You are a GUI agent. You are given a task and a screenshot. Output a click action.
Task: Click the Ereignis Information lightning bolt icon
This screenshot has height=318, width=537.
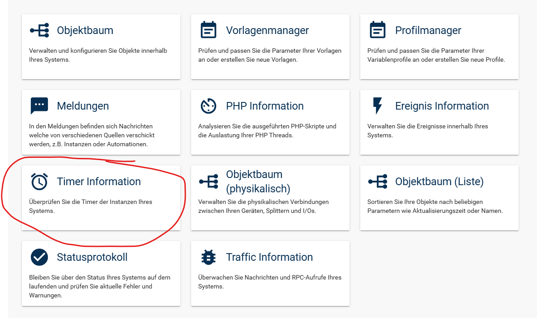377,106
